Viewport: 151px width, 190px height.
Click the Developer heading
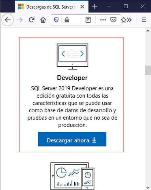point(72,78)
